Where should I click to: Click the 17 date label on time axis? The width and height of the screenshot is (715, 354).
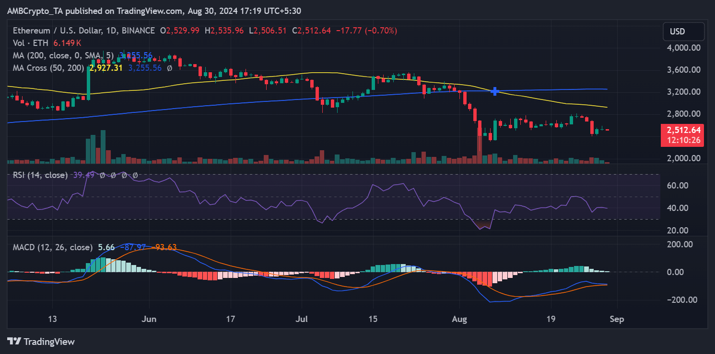[231, 320]
